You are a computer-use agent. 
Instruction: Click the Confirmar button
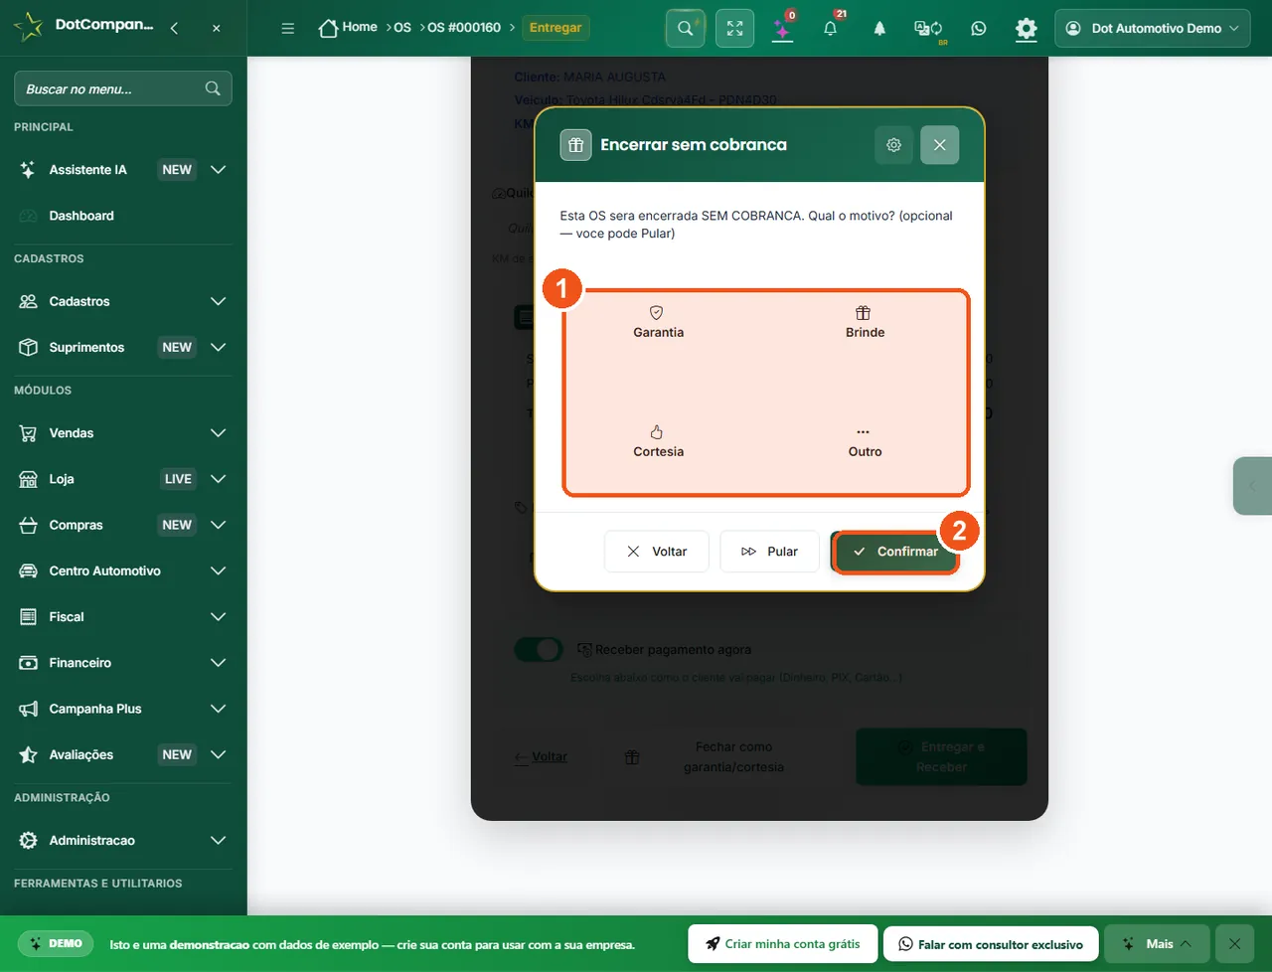(x=895, y=552)
